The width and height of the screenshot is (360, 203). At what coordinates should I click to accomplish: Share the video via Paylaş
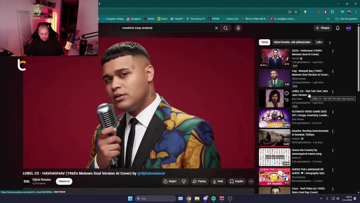199,181
